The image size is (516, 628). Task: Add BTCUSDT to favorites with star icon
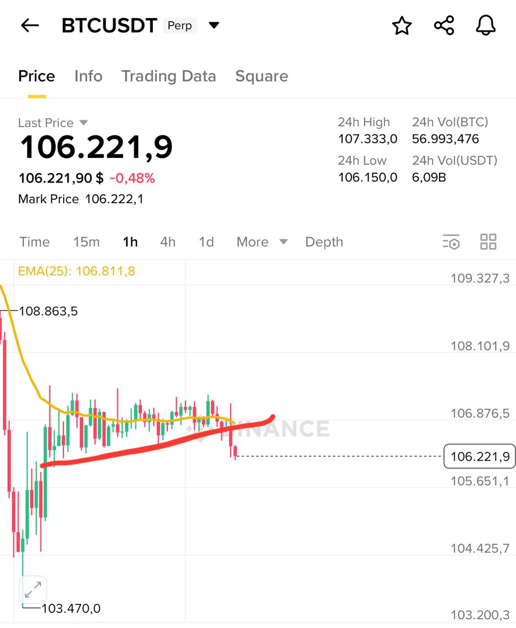(402, 26)
